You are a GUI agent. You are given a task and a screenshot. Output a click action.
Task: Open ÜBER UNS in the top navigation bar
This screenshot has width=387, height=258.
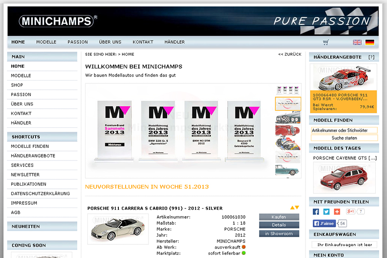click(110, 42)
